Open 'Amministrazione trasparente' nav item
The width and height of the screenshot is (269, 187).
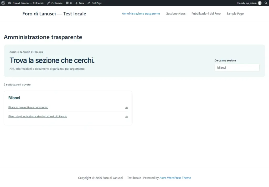click(141, 14)
